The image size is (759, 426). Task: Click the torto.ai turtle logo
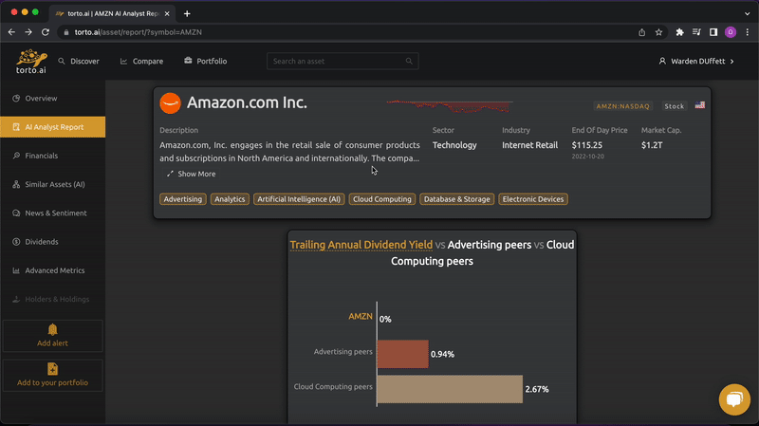pyautogui.click(x=31, y=61)
